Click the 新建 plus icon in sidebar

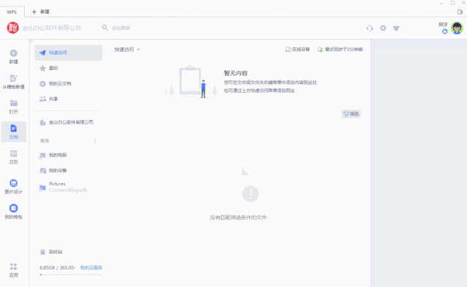click(13, 53)
